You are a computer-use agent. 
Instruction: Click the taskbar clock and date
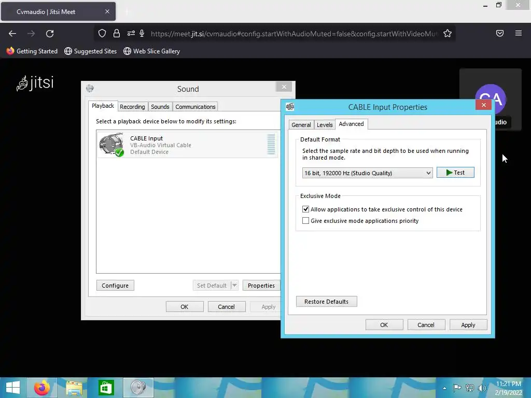point(508,388)
